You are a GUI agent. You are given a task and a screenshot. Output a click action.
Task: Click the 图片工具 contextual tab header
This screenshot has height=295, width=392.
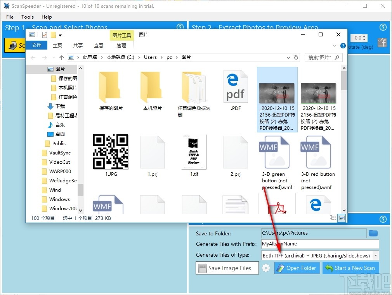122,35
